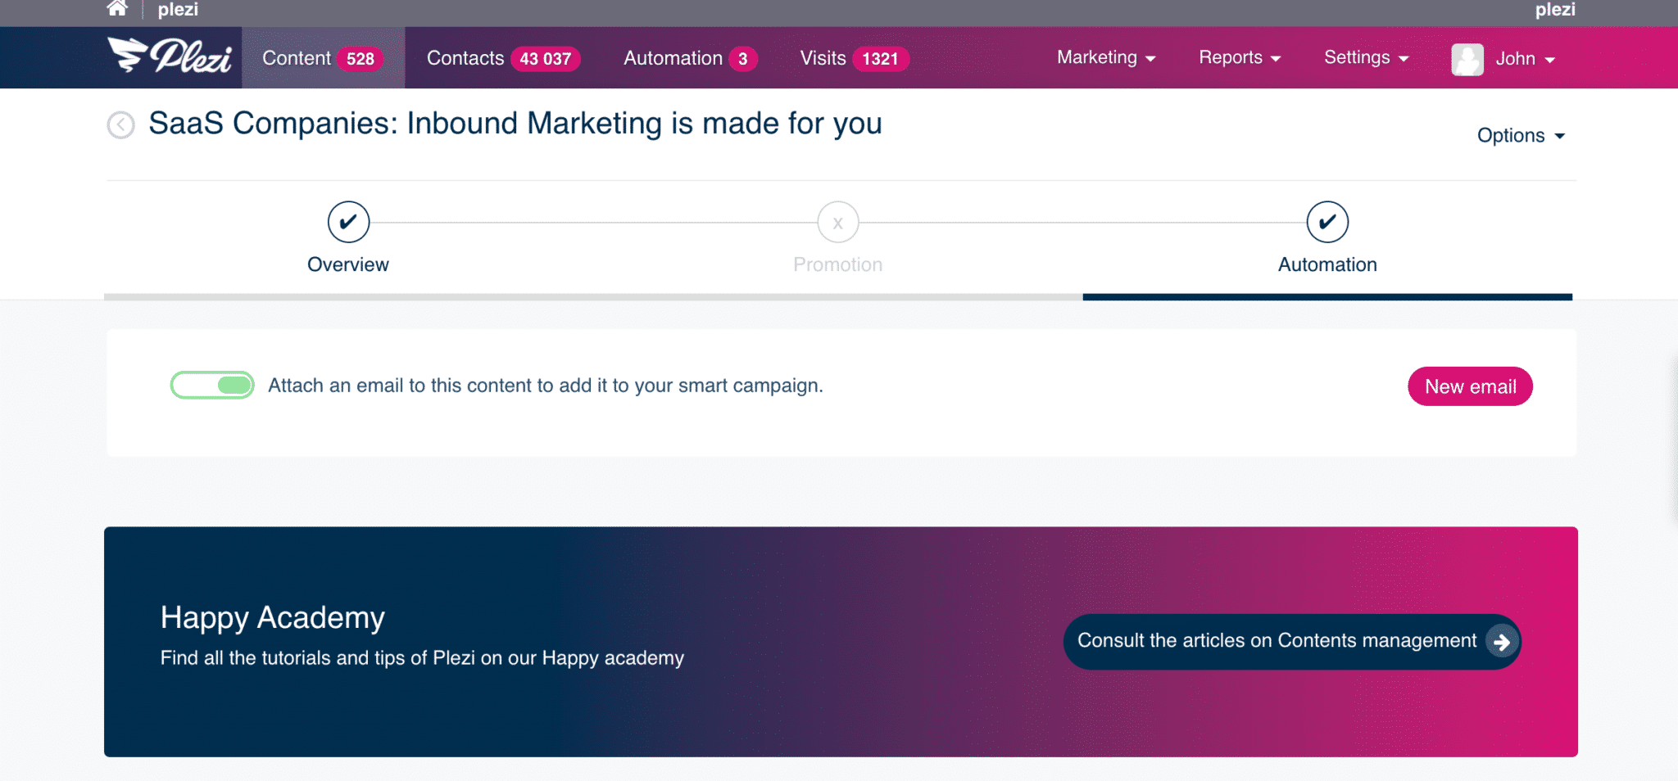Click John's avatar image
The height and width of the screenshot is (781, 1678).
[x=1467, y=59]
